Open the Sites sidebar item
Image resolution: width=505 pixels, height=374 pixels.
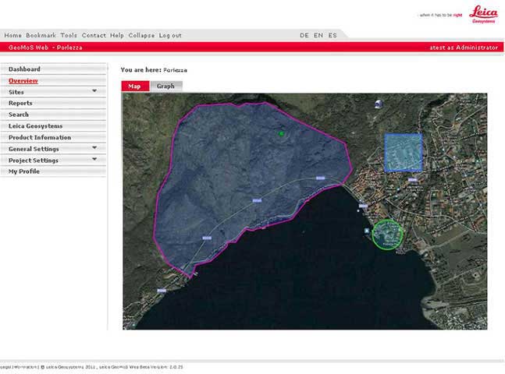pos(53,92)
